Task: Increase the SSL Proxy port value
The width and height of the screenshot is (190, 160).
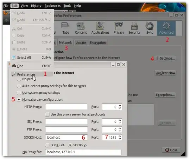Action: (120, 120)
